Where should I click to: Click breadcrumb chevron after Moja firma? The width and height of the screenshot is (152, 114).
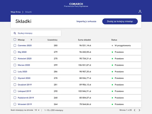pos(23,12)
